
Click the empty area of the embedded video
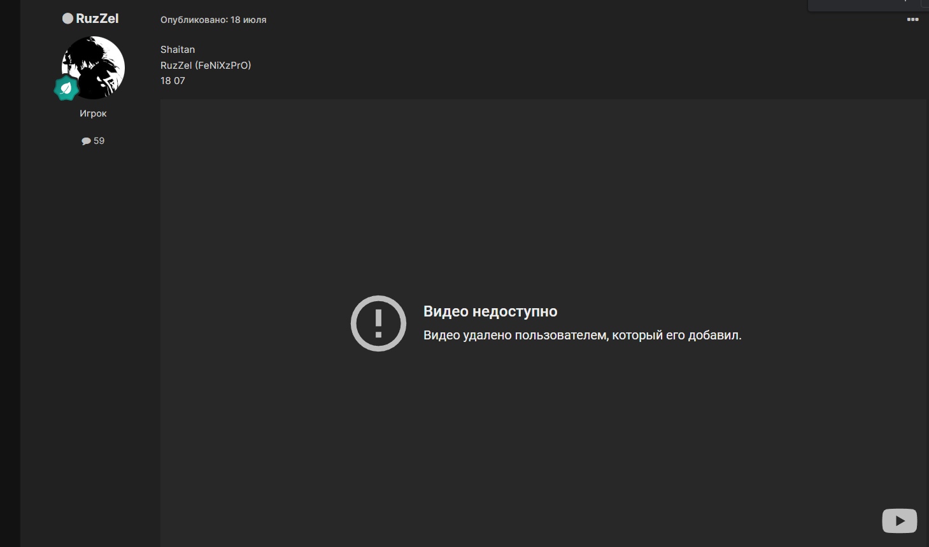tap(541, 191)
